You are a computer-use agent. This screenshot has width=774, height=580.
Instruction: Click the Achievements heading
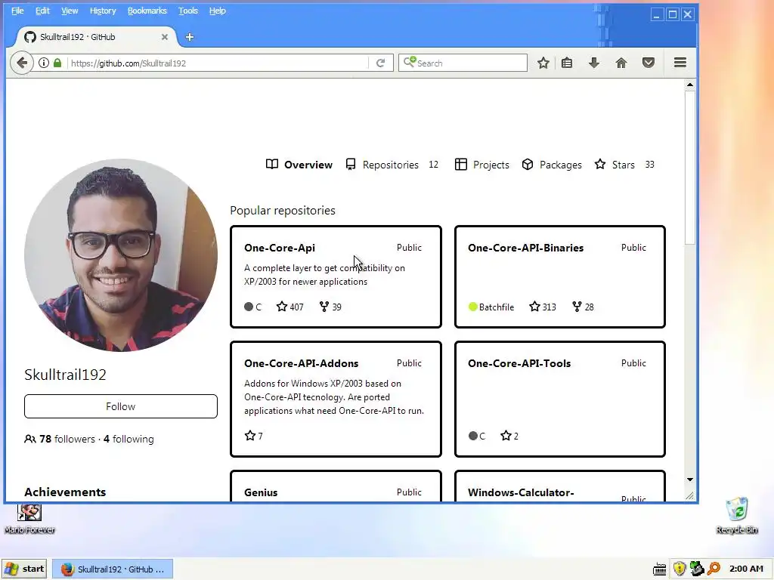[x=65, y=492]
